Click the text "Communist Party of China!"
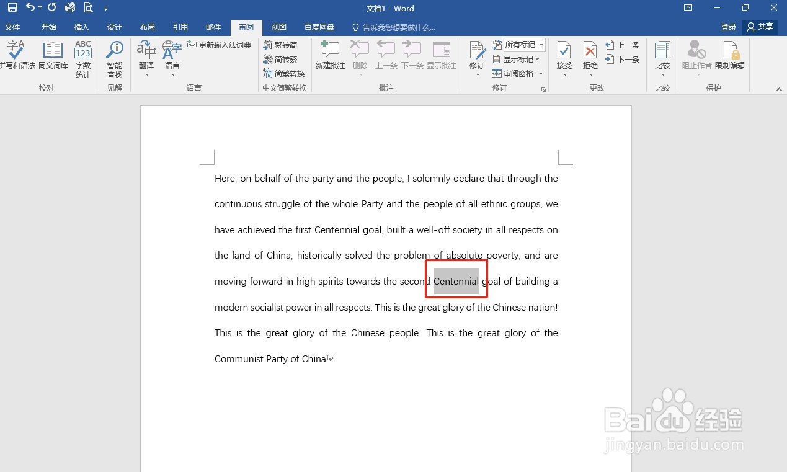 tap(272, 358)
